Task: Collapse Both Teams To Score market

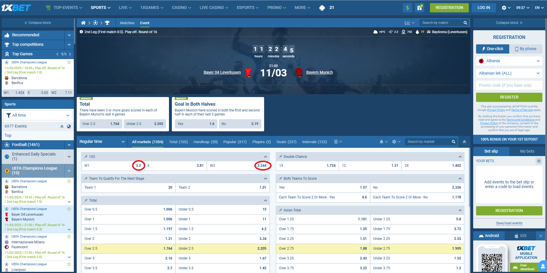Action: tap(460, 179)
